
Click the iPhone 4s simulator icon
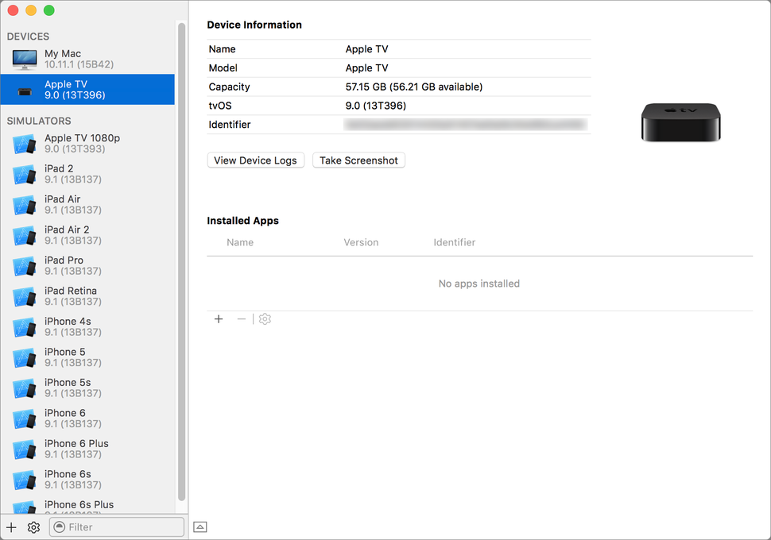point(25,327)
